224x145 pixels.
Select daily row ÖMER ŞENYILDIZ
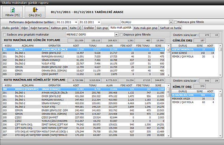click(x=84, y=53)
